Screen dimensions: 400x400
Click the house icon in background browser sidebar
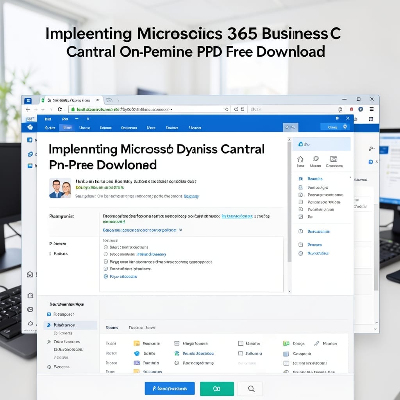pos(30,295)
